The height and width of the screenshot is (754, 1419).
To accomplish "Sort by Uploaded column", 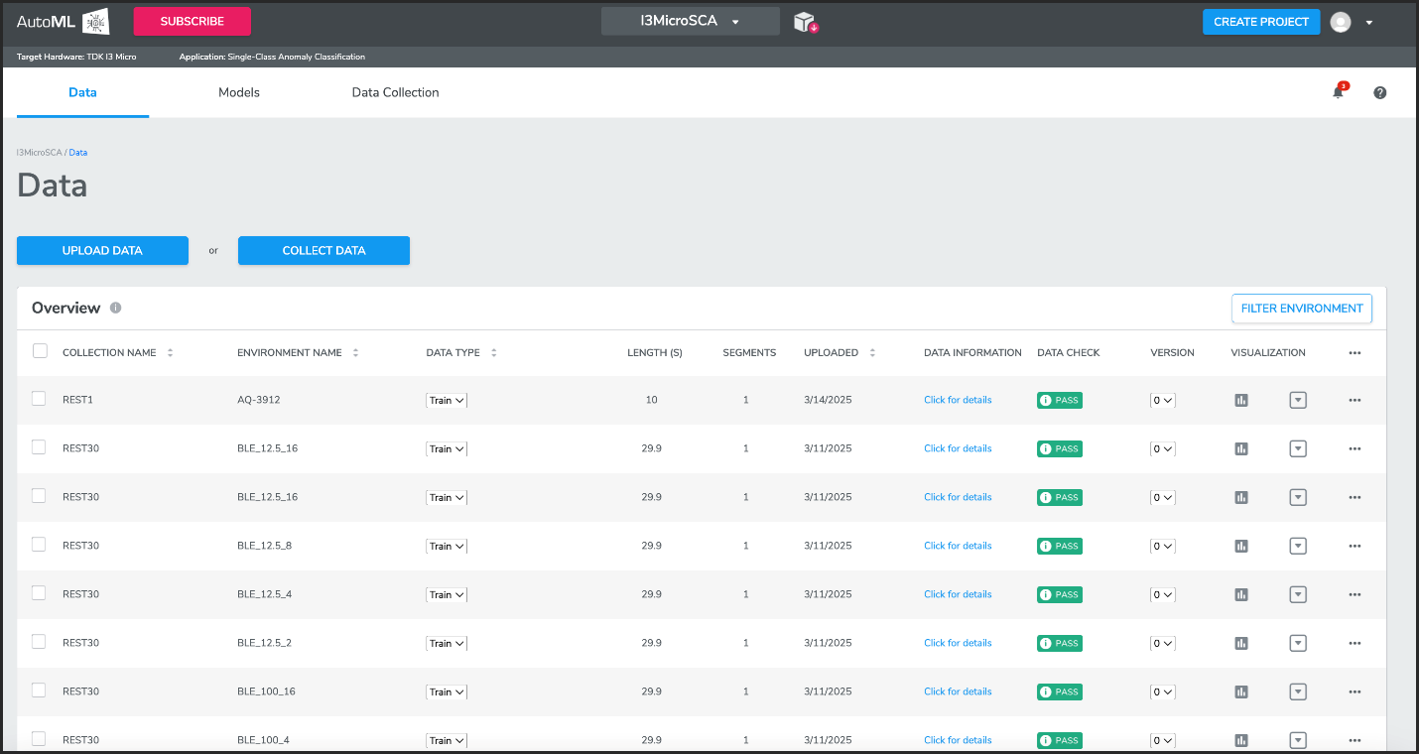I will pyautogui.click(x=872, y=352).
